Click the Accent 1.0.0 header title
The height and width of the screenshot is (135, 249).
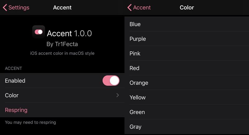(x=69, y=33)
